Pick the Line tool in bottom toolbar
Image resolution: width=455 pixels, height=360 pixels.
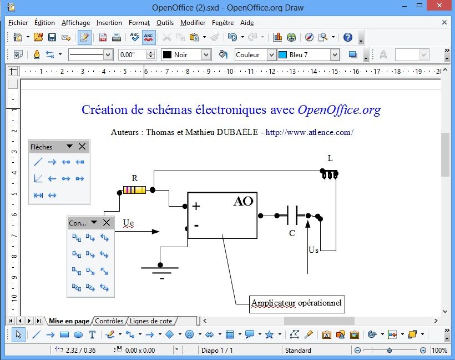[x=36, y=334]
